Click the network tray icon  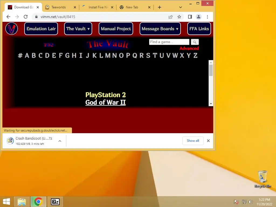tap(244, 202)
